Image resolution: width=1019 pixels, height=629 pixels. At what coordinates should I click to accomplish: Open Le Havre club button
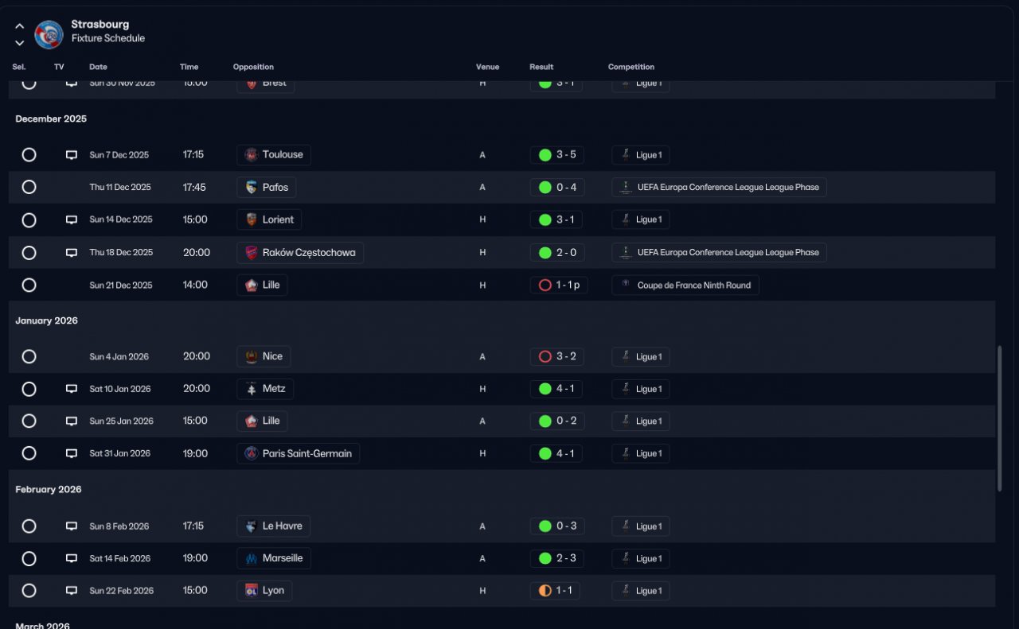click(x=274, y=526)
